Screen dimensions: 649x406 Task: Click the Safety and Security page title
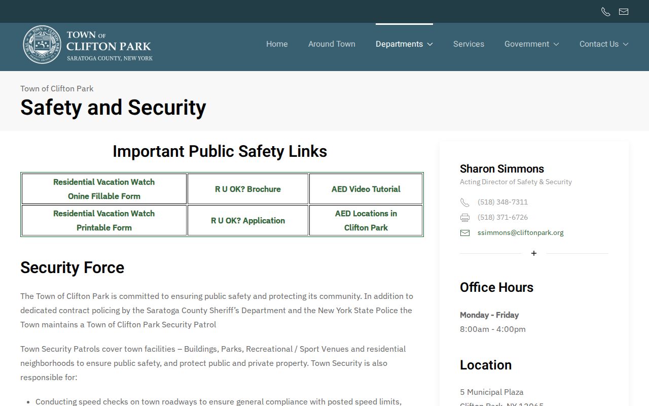(113, 108)
